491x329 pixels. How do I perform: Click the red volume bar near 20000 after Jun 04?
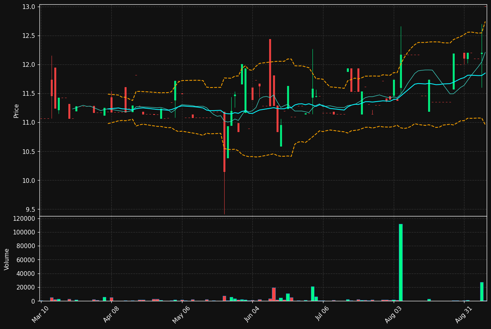274,294
